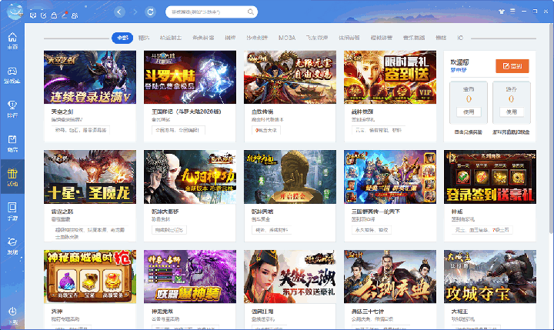Click the magnifier icon in search box
This screenshot has width=554, height=330.
pos(251,12)
